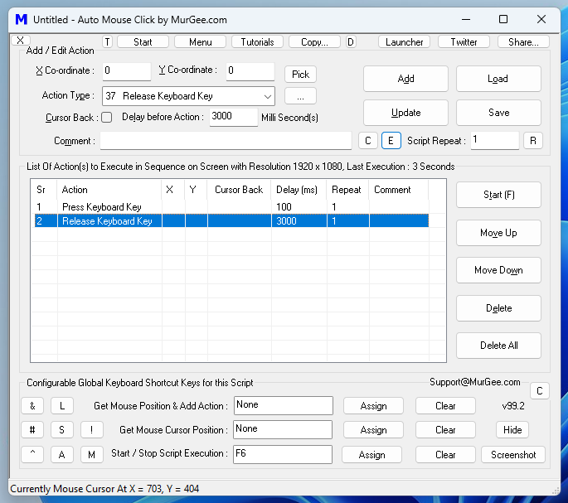Screen dimensions: 568x503
Task: Click the Y Co-ordinate input field
Action: [x=250, y=71]
